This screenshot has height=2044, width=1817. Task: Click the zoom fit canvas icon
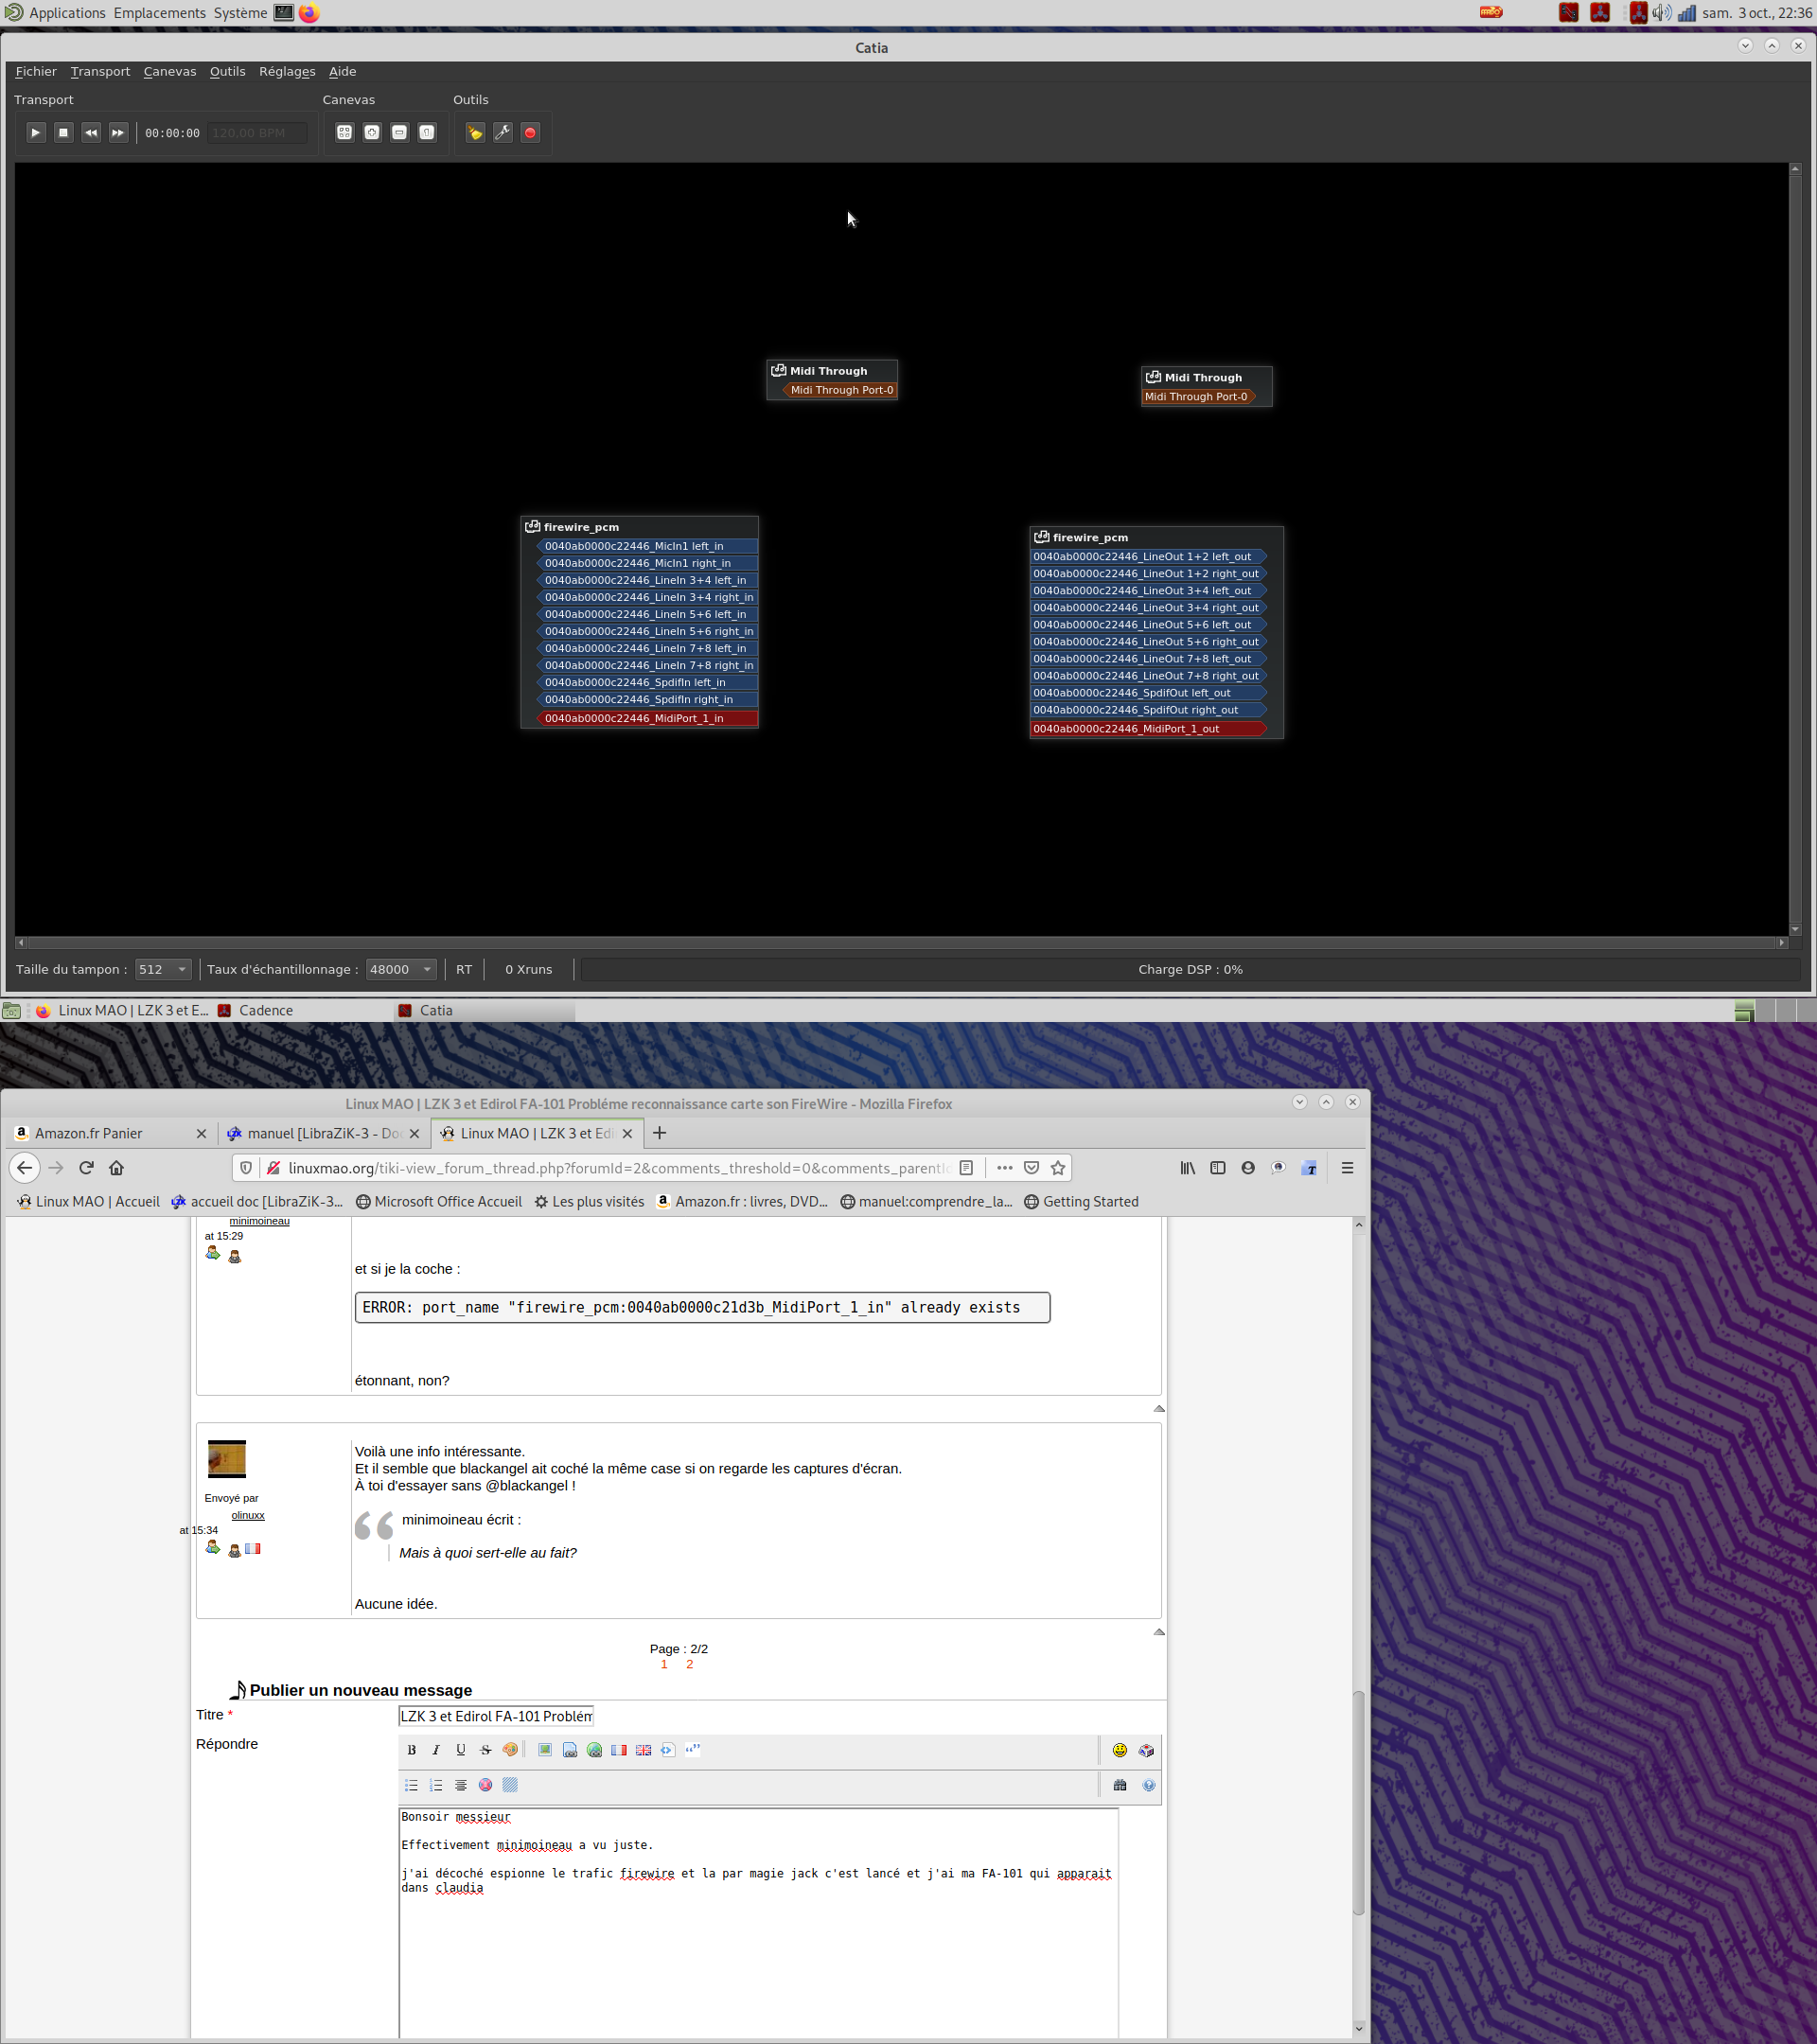click(344, 133)
